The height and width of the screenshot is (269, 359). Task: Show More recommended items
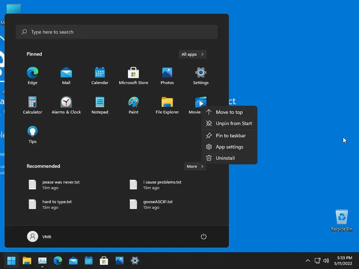[x=195, y=166]
